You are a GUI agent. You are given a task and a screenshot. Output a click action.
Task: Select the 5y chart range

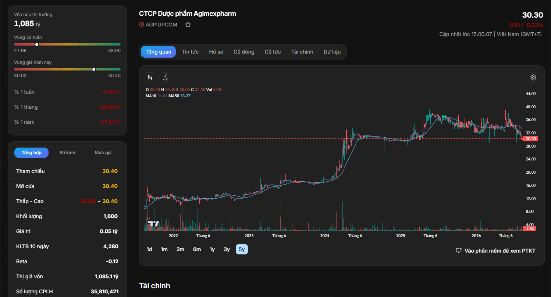pyautogui.click(x=242, y=249)
